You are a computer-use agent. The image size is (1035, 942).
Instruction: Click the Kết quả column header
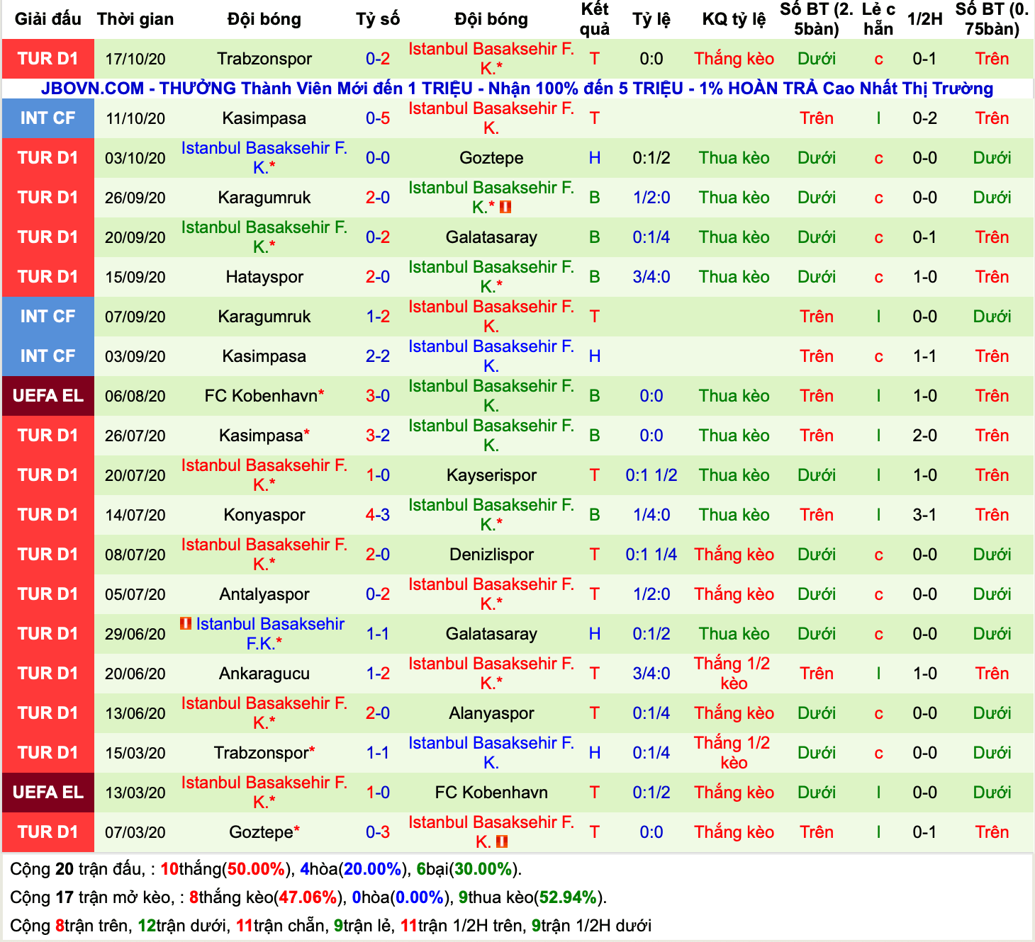595,19
